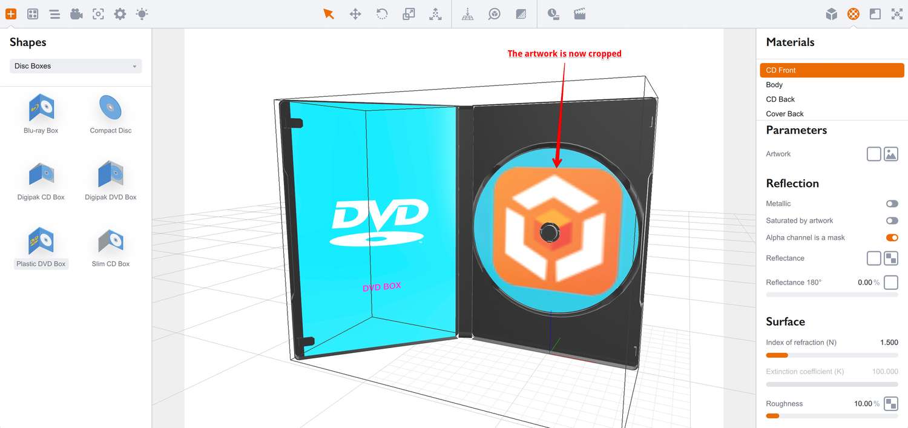Open the materials sphere panel icon
The height and width of the screenshot is (428, 908).
click(854, 13)
